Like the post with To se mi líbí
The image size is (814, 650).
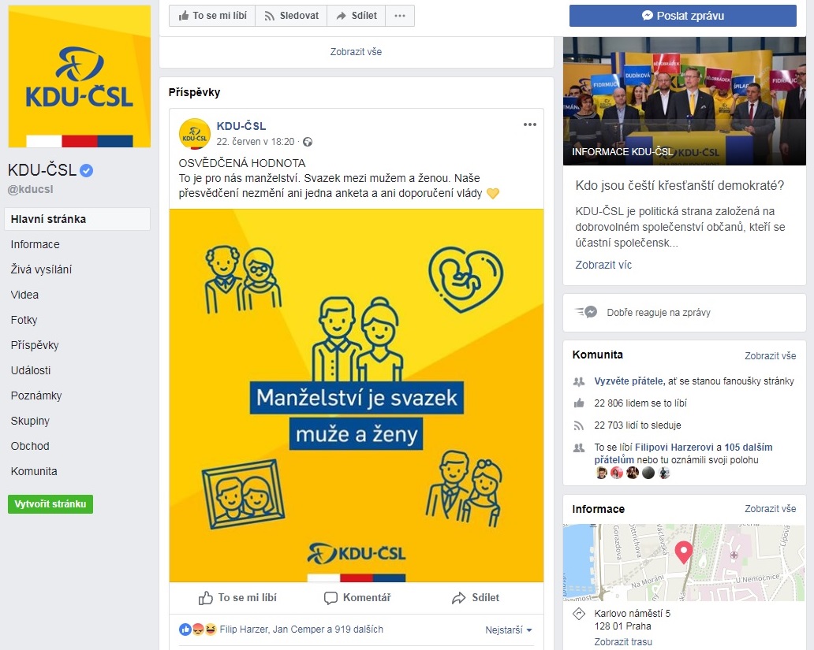(237, 597)
